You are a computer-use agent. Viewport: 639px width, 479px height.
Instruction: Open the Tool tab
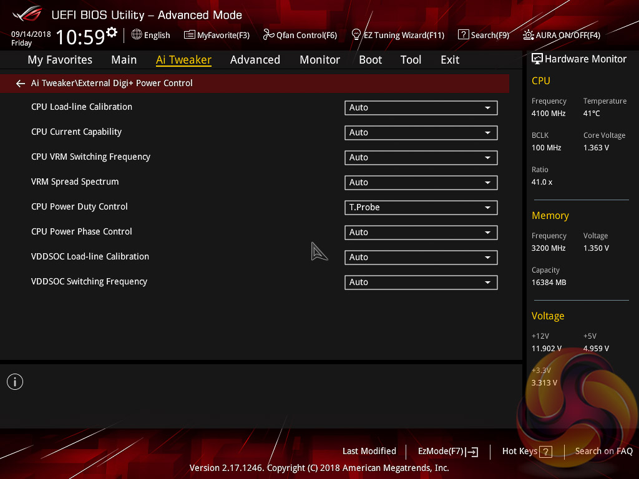[x=411, y=60]
